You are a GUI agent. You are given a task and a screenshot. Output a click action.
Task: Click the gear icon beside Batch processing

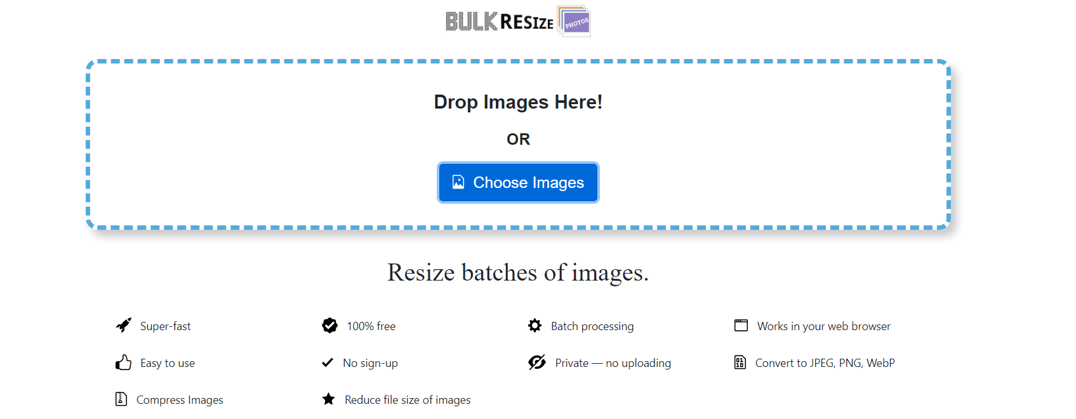pos(535,325)
